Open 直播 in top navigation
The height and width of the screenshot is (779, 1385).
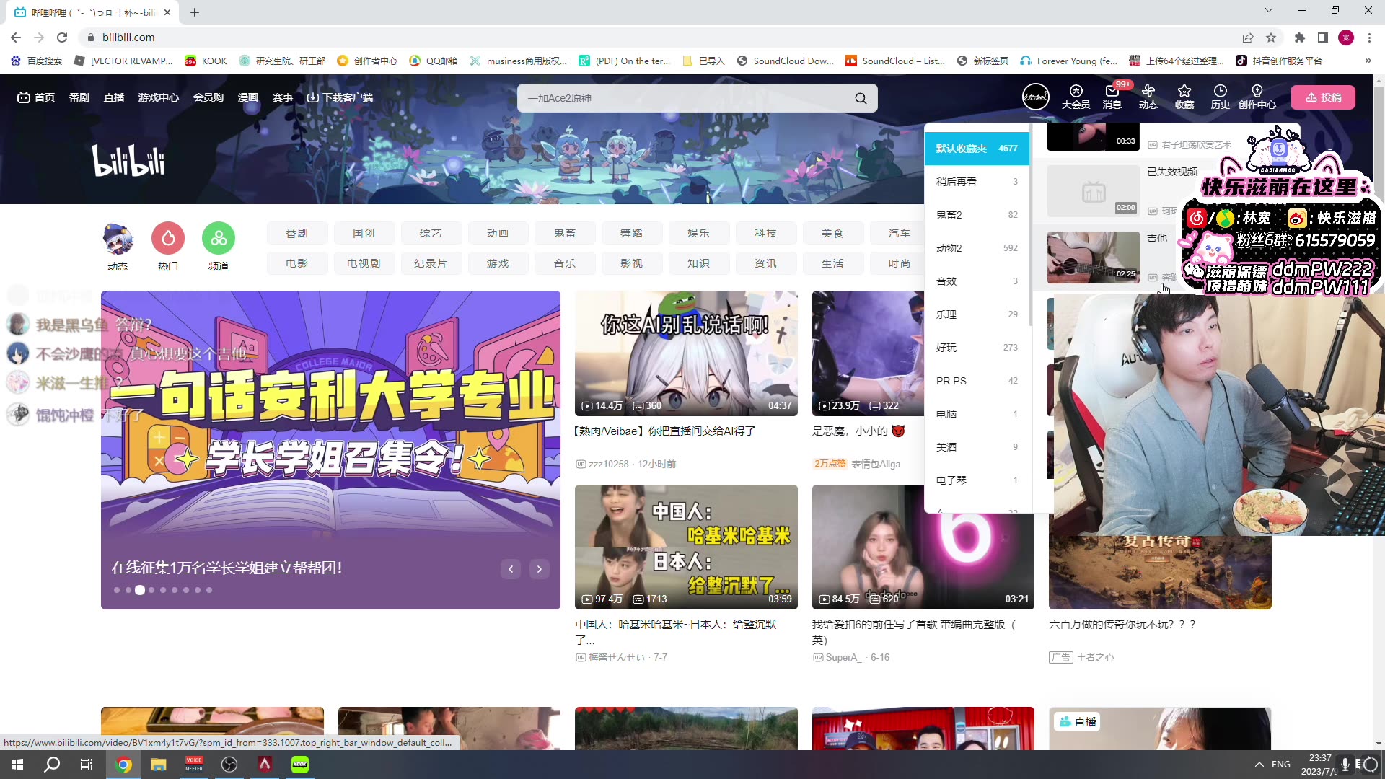pos(114,97)
